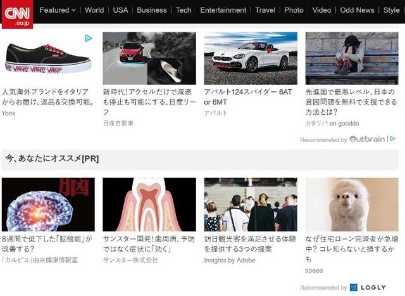This screenshot has width=405, height=296.
Task: Open the World menu section
Action: [94, 10]
